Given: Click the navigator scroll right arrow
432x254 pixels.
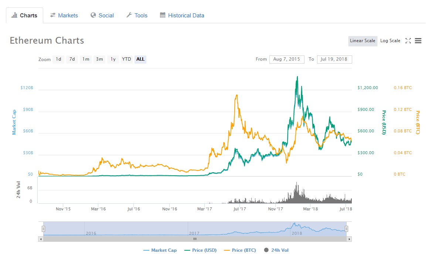Looking at the screenshot, I should point(349,239).
